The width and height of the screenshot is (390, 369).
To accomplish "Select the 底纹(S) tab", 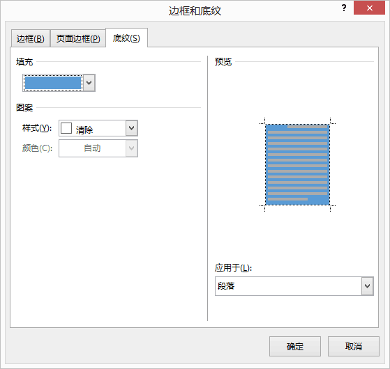I will coord(126,38).
